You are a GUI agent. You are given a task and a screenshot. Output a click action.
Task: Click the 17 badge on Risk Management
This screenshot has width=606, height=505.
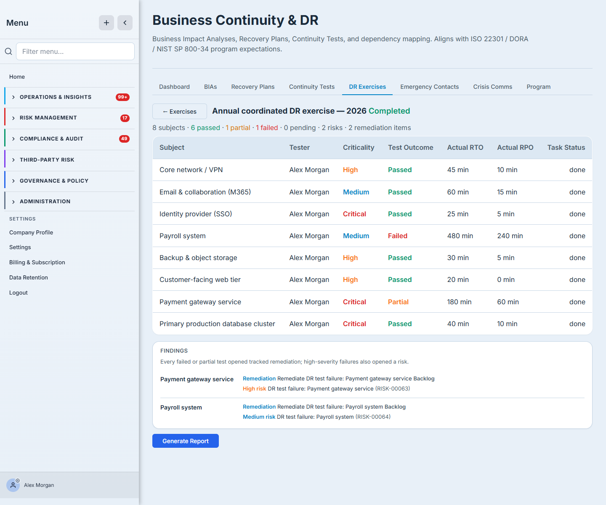tap(125, 118)
